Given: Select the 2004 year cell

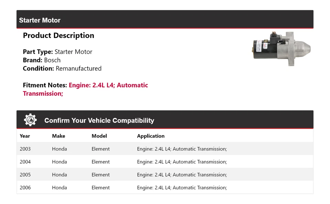Looking at the screenshot, I should coord(25,162).
